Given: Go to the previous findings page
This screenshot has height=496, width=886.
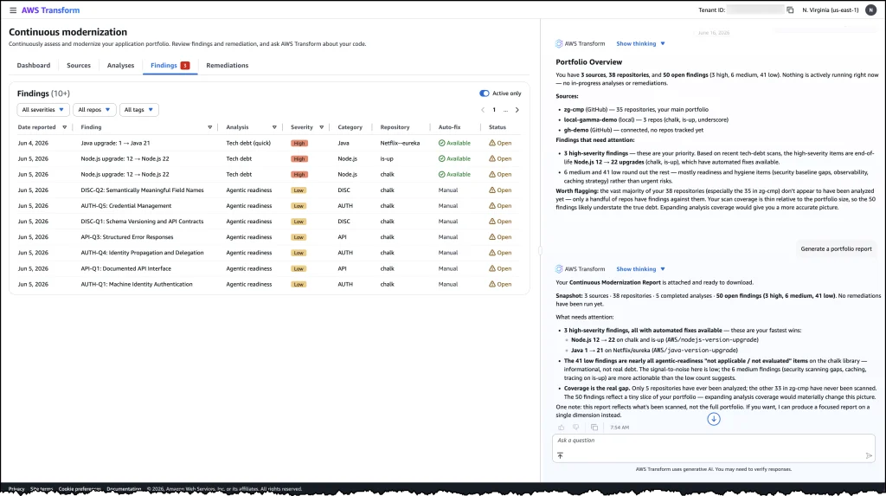Looking at the screenshot, I should tap(483, 110).
